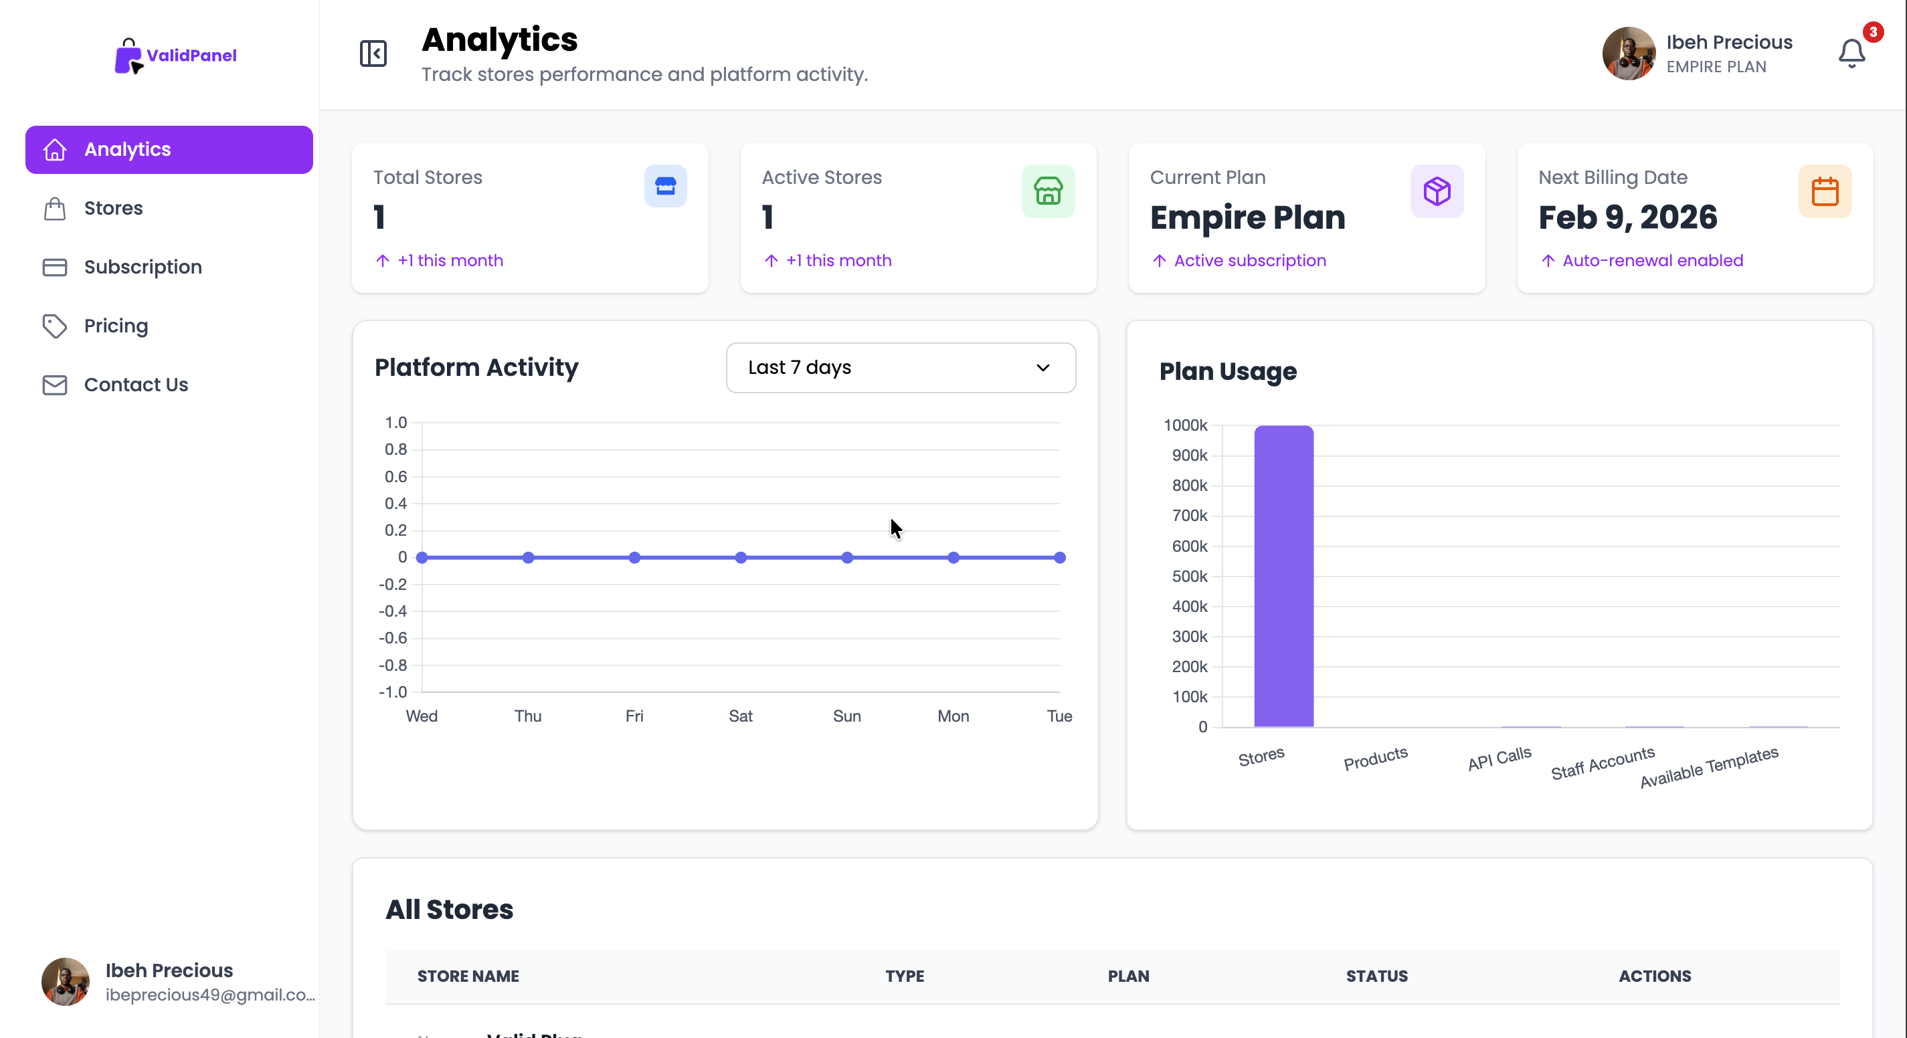Click the ValidPanel logo
The image size is (1907, 1038).
[175, 56]
